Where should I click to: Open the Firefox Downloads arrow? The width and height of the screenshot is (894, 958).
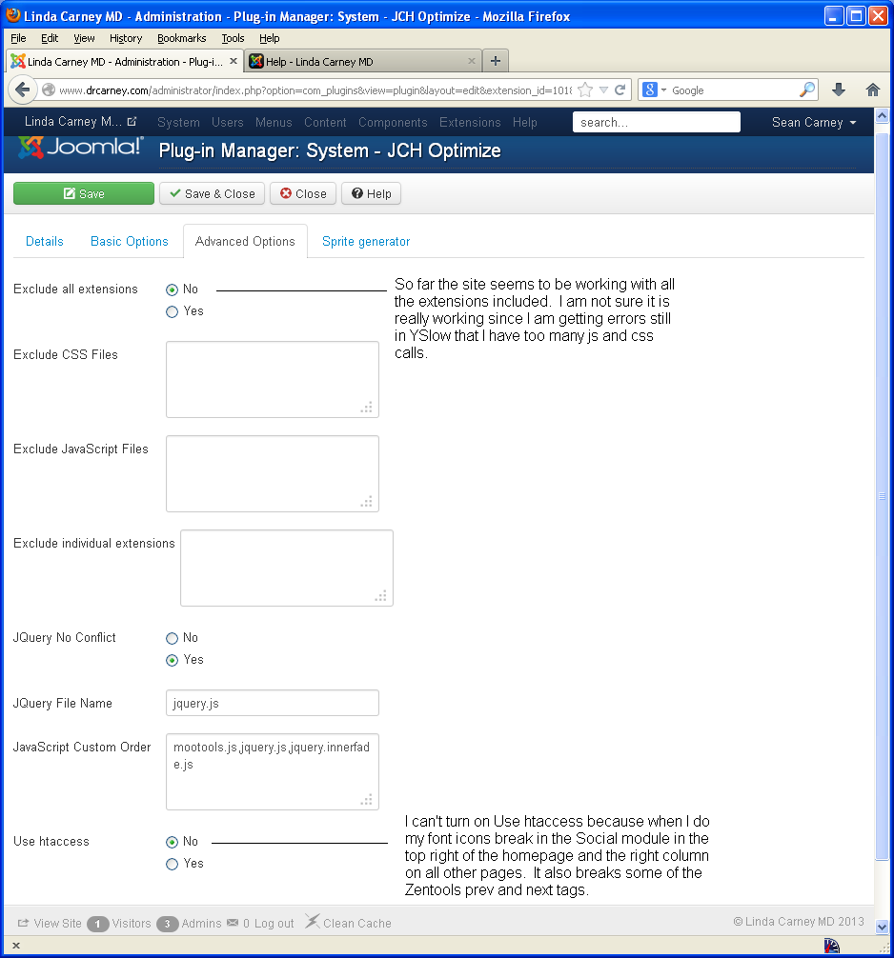pos(839,90)
